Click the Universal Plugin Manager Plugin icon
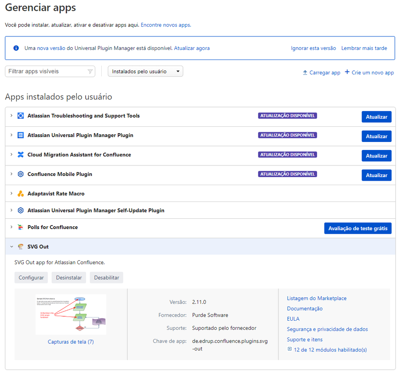This screenshot has height=371, width=400. click(20, 135)
